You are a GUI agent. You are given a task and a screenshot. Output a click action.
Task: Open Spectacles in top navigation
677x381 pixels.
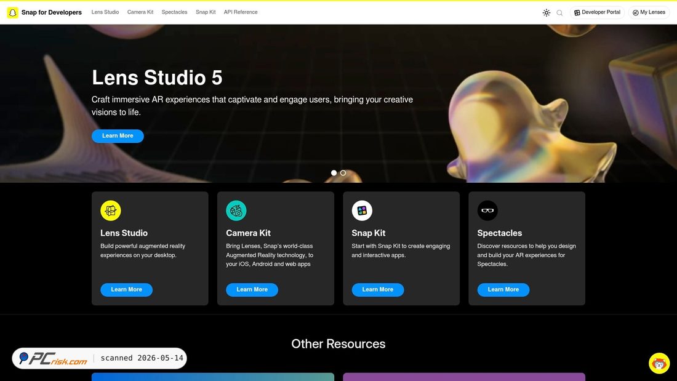pos(174,12)
